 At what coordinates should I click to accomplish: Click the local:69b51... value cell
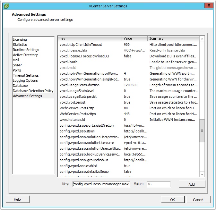(134, 155)
